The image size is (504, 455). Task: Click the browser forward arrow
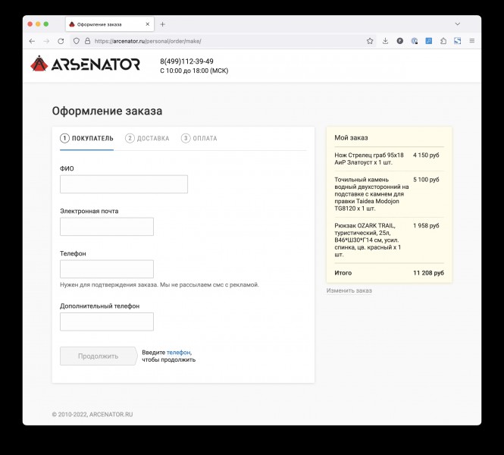[46, 41]
